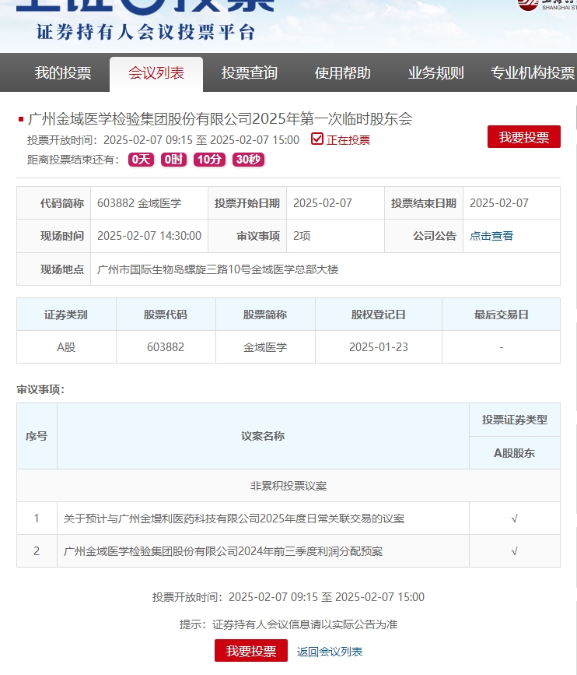This screenshot has height=675, width=577.
Task: Click the 2025-01-23 registration date cell
Action: pyautogui.click(x=379, y=347)
